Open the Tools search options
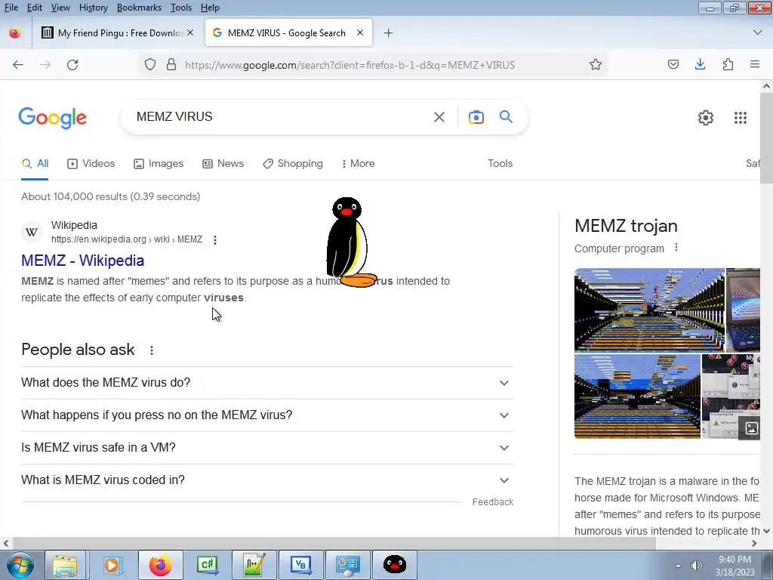 tap(500, 163)
